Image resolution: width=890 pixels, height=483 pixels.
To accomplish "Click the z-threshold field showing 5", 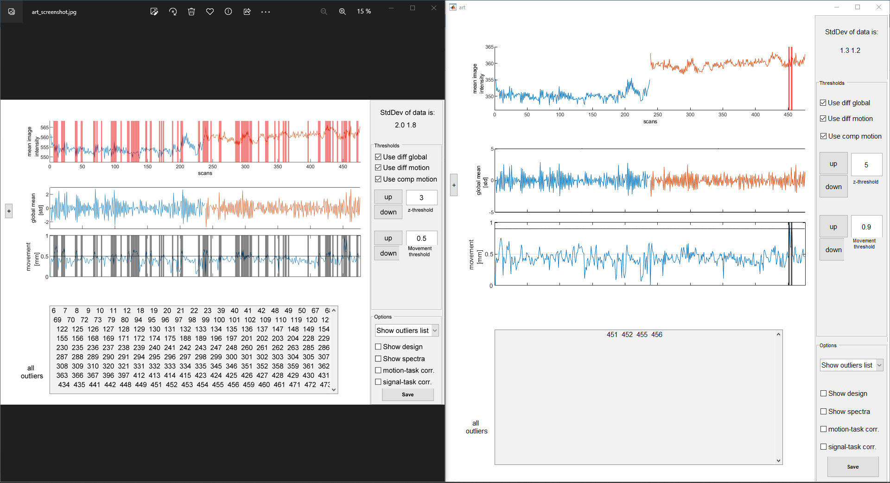I will pos(866,165).
